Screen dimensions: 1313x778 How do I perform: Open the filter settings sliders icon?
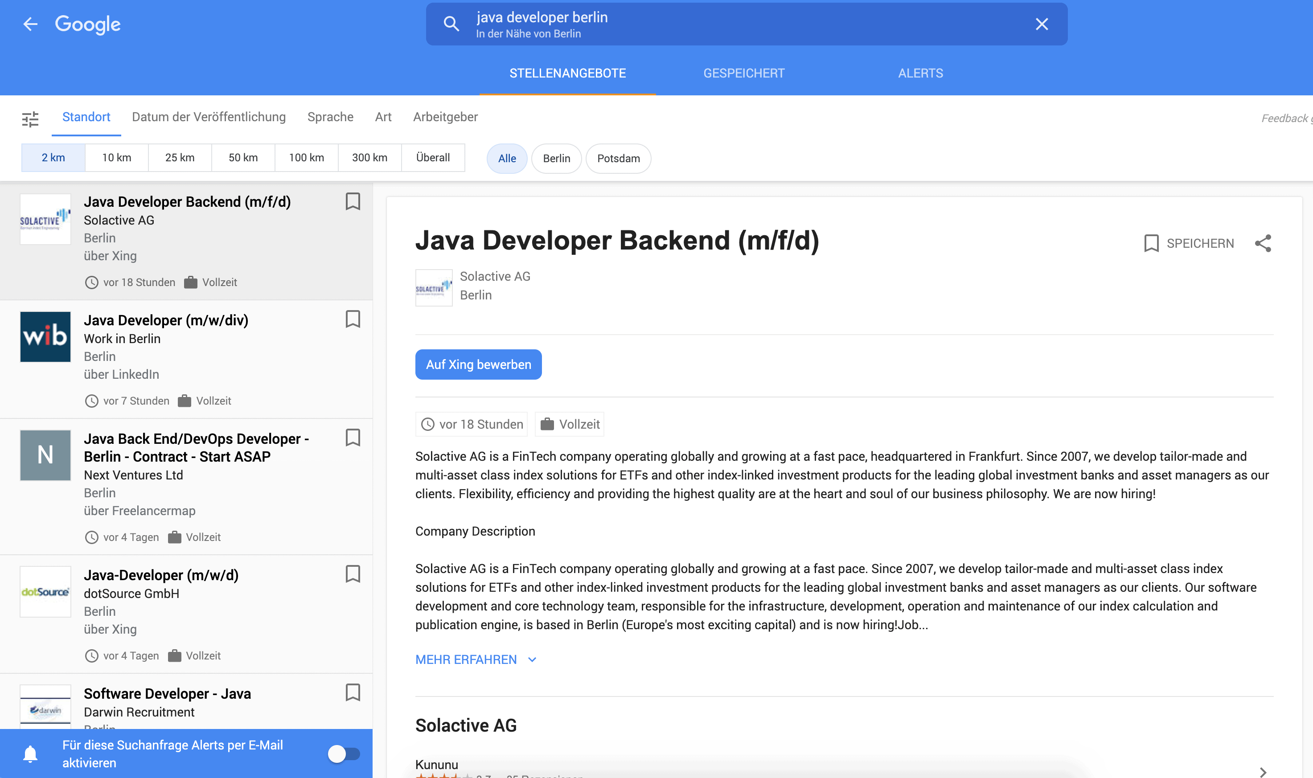[x=30, y=119]
